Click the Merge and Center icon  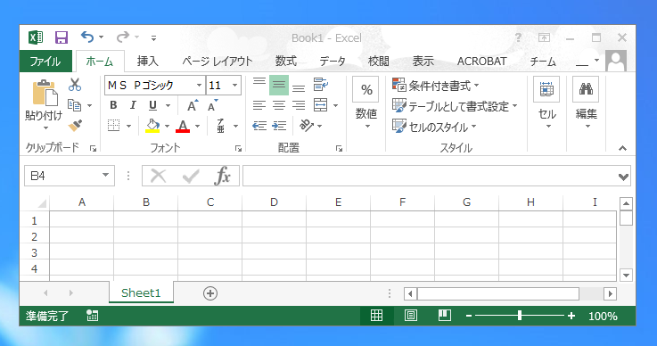(321, 105)
